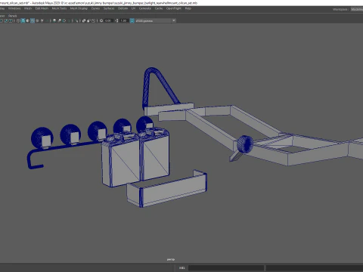The width and height of the screenshot is (363, 272).
Task: Open the Mesh Display menu
Action: 79,8
